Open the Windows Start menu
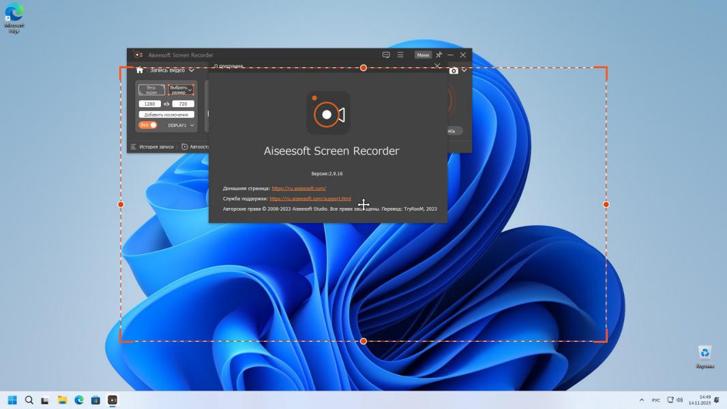727x409 pixels. pos(12,400)
